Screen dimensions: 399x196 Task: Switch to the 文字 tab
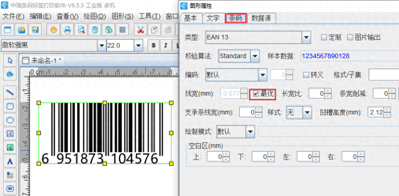pyautogui.click(x=213, y=18)
